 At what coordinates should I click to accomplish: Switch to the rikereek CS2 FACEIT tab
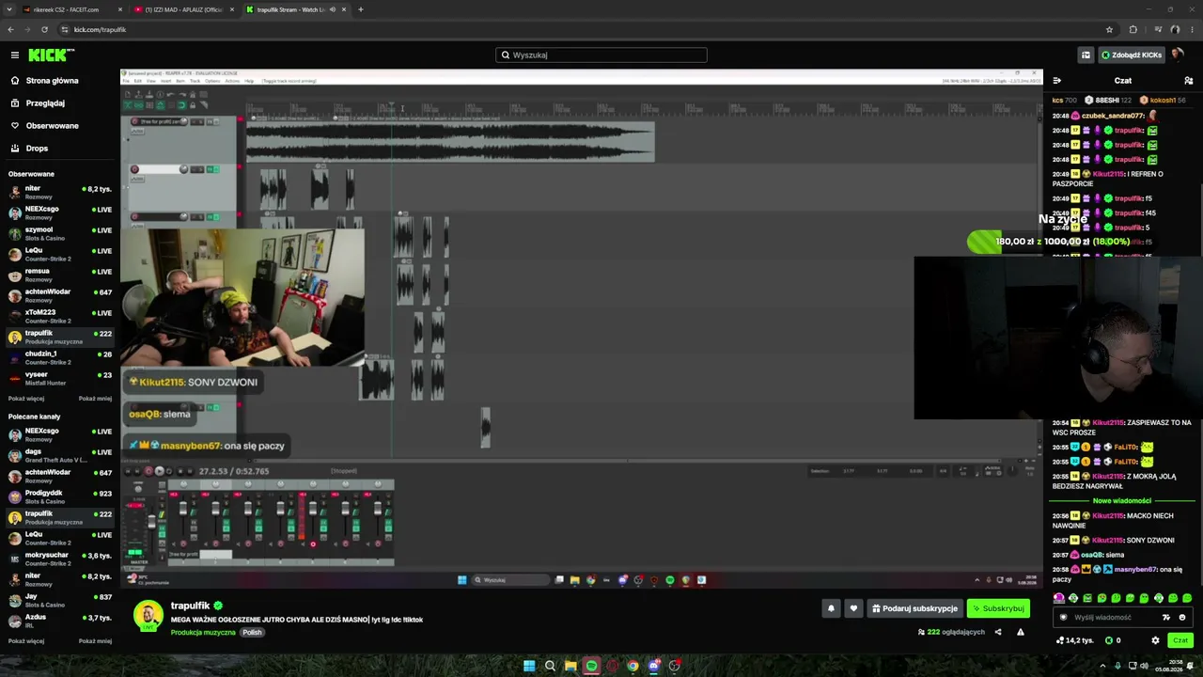(72, 9)
